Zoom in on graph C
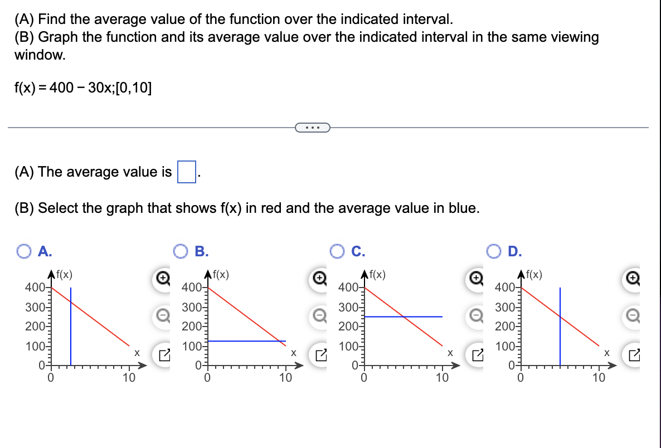 [x=476, y=279]
